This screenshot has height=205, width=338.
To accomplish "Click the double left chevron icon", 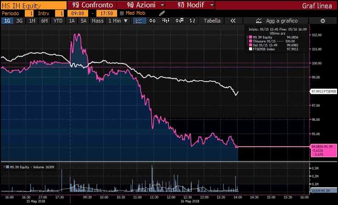I will pyautogui.click(x=233, y=21).
